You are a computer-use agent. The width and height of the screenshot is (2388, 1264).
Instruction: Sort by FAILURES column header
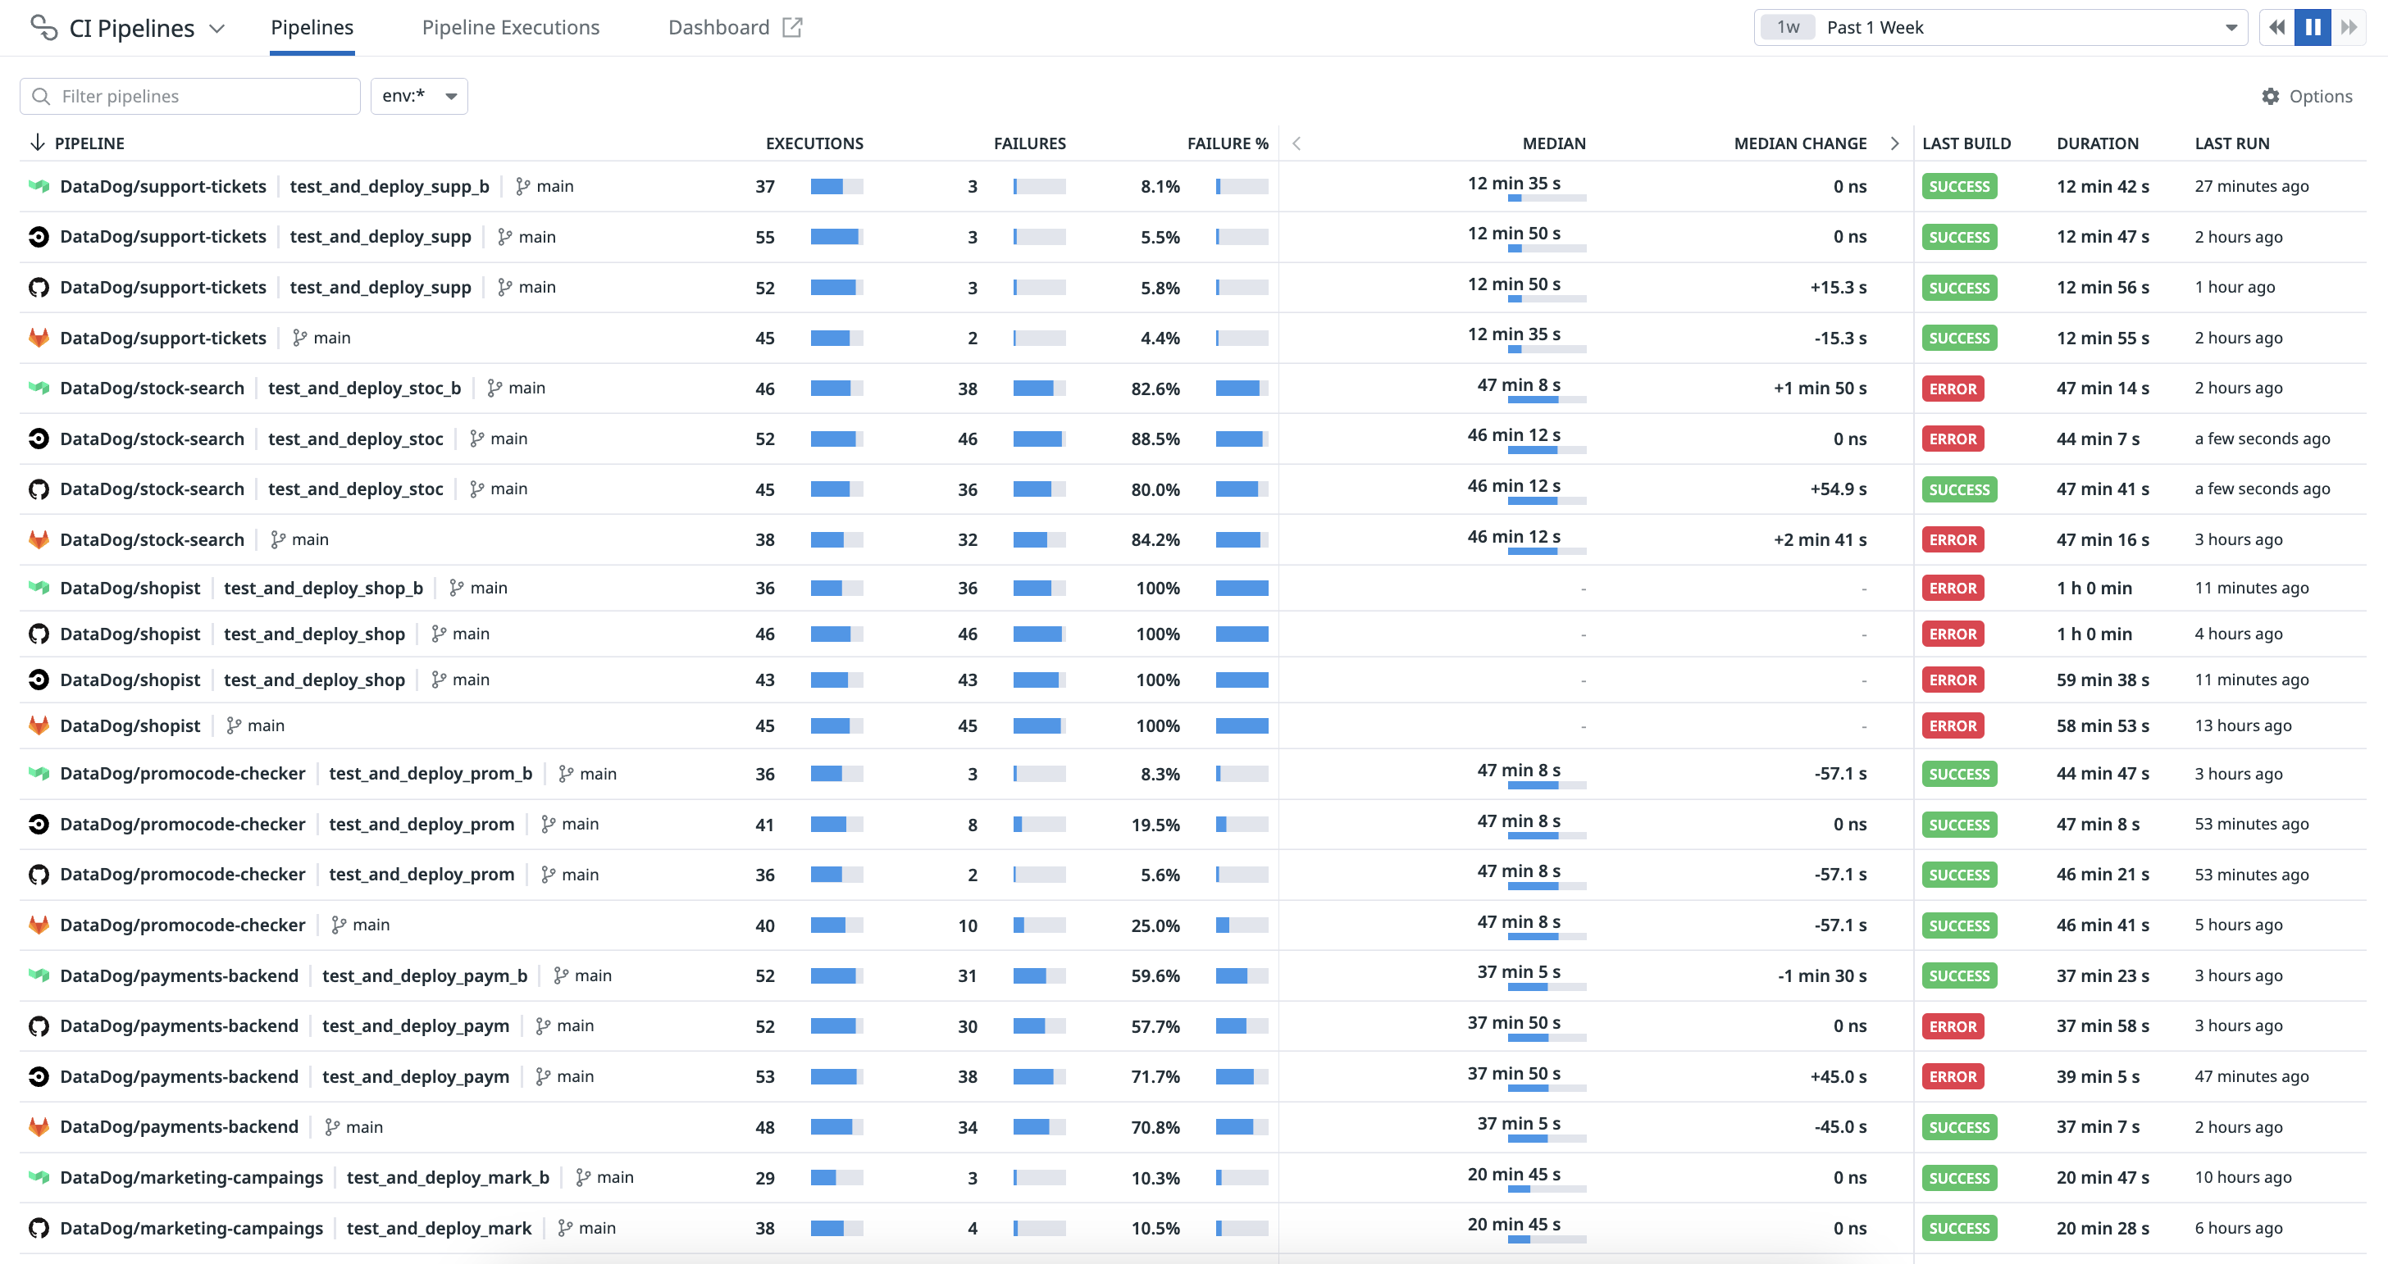pos(1029,143)
